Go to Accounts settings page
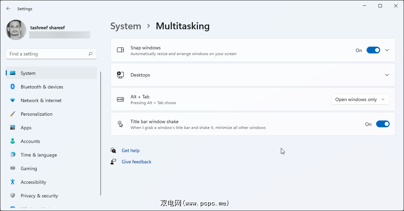This screenshot has height=211, width=404. click(x=30, y=141)
